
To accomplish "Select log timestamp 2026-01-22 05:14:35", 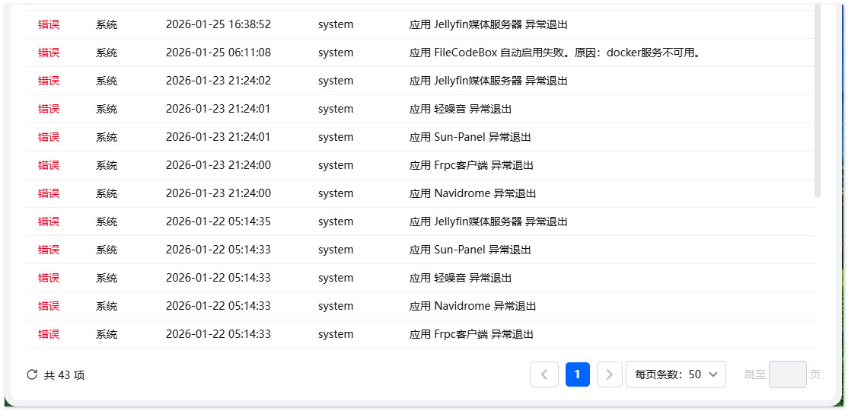I will tap(218, 221).
